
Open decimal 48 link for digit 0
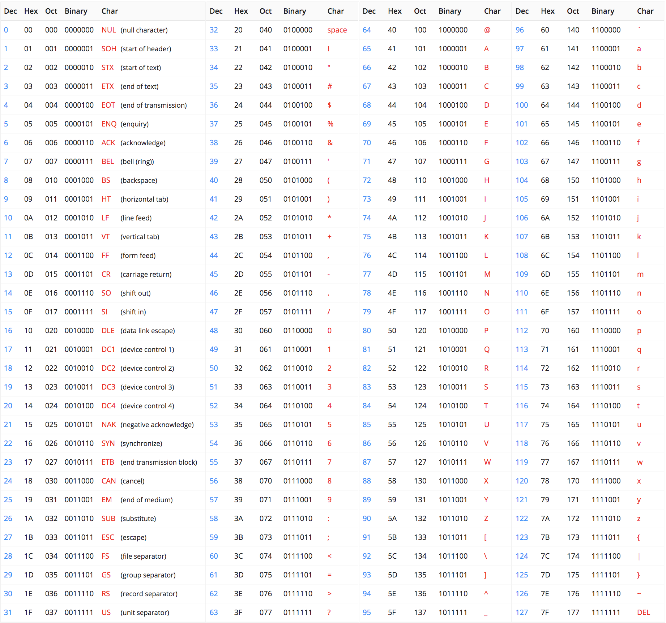click(214, 330)
